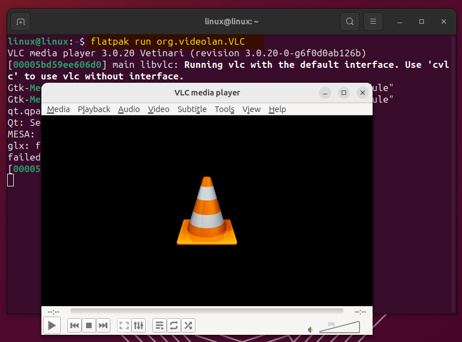462x342 pixels.
Task: Open the VLC Subtitle menu
Action: click(192, 109)
